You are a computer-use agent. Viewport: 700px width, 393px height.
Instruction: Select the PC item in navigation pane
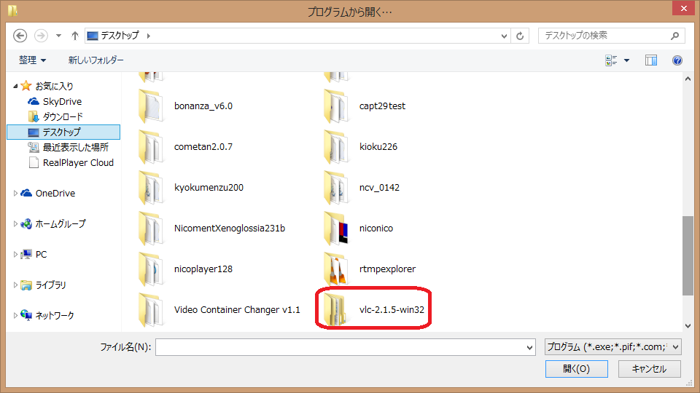point(41,255)
